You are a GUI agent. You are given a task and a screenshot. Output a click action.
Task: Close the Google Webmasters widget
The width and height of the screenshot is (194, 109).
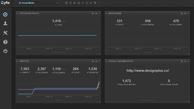(x=188, y=61)
